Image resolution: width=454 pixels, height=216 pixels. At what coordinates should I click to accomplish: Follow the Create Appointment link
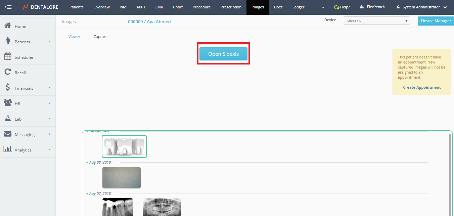click(422, 87)
